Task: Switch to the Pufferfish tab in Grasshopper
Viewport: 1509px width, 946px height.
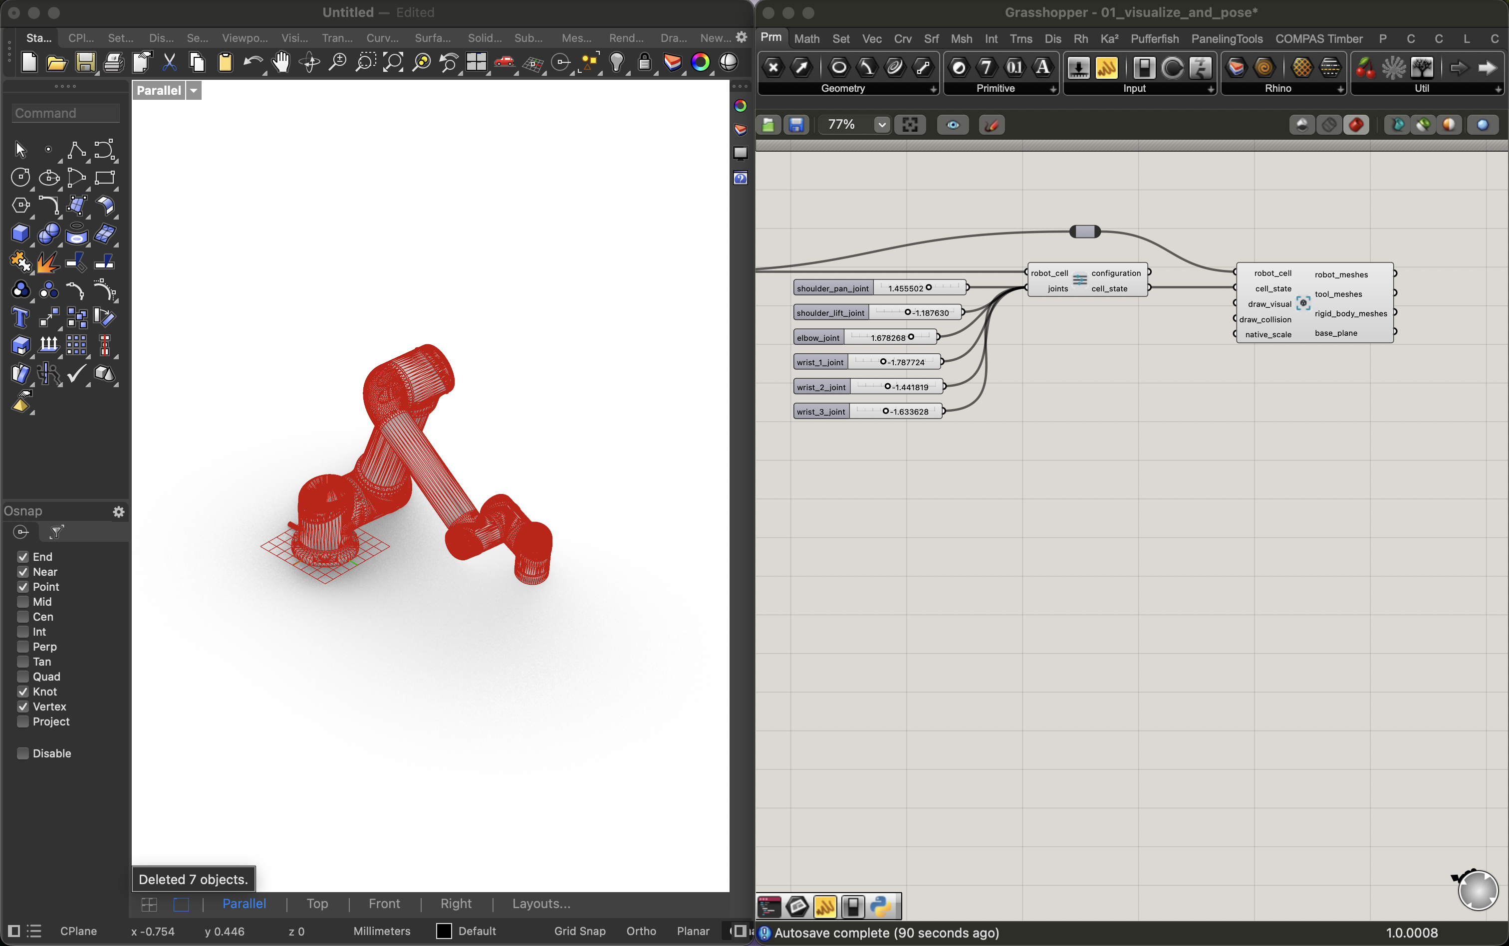Action: pos(1154,39)
